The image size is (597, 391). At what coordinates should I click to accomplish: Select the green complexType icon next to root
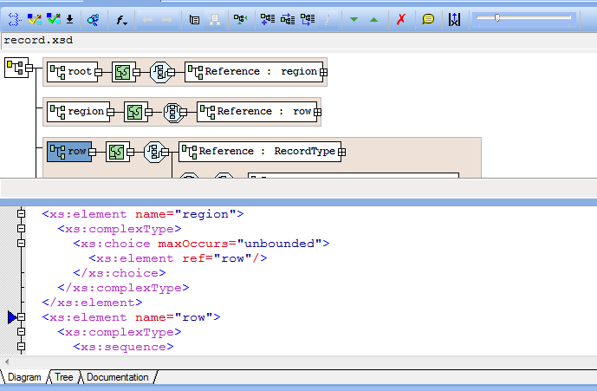coord(123,72)
